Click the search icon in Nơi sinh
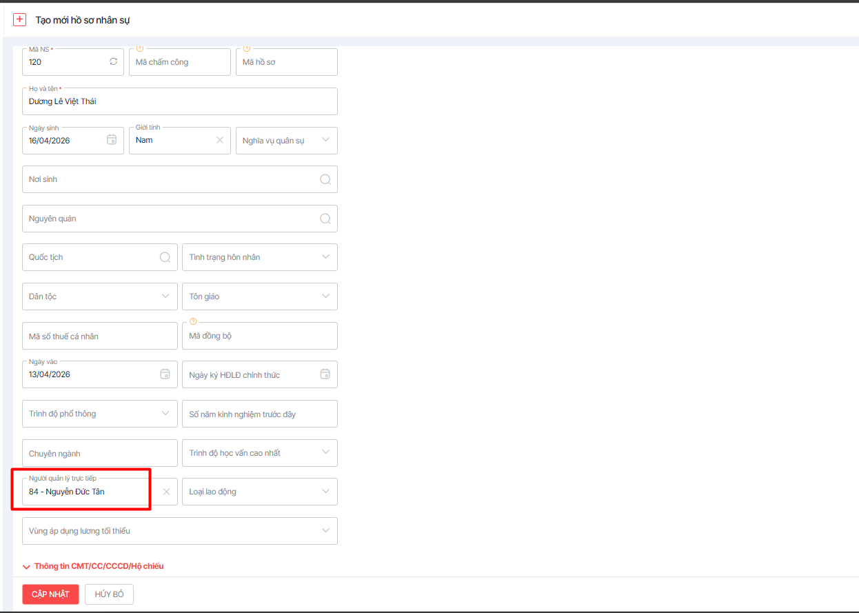The width and height of the screenshot is (859, 613). (x=325, y=179)
